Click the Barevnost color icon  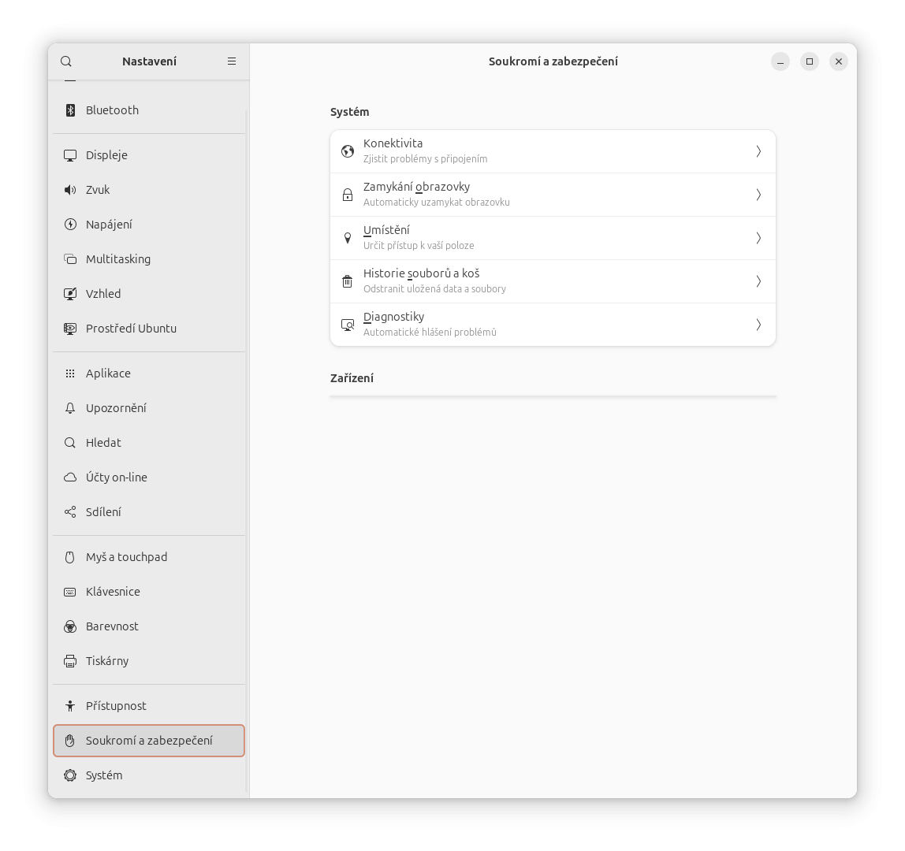70,626
